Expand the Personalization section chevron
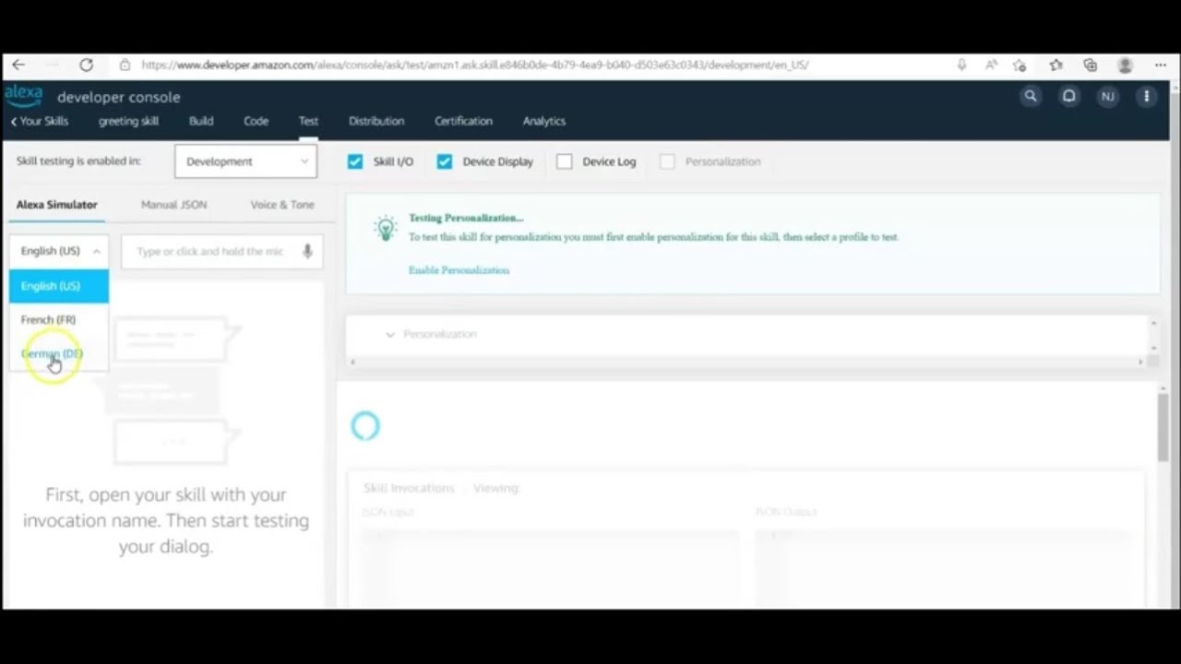This screenshot has width=1181, height=664. (390, 334)
